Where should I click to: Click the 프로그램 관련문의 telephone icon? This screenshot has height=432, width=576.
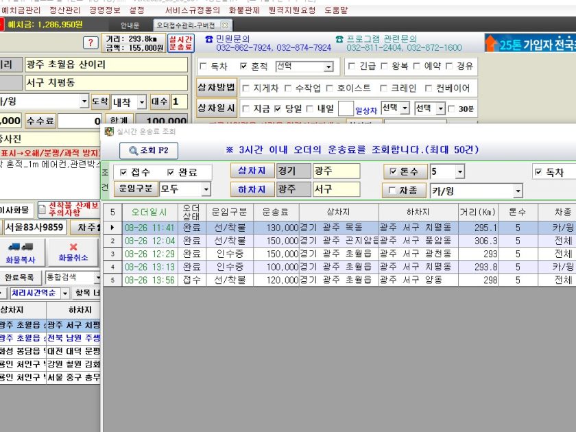pyautogui.click(x=339, y=39)
